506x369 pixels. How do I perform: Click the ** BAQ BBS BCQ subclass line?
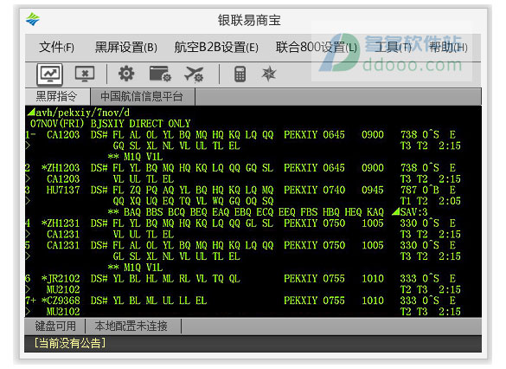click(246, 212)
